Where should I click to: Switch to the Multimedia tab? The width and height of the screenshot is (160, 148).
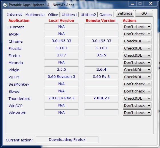tap(35, 15)
